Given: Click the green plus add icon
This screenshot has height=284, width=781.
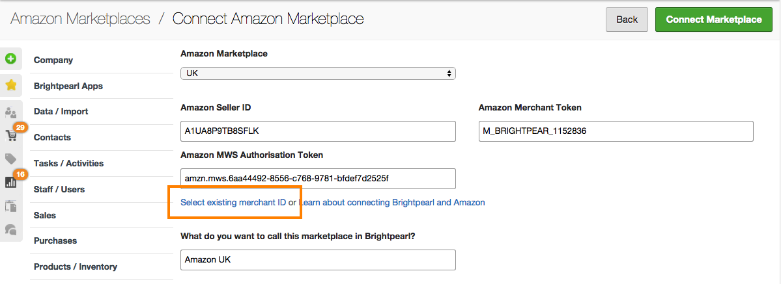Looking at the screenshot, I should point(10,59).
